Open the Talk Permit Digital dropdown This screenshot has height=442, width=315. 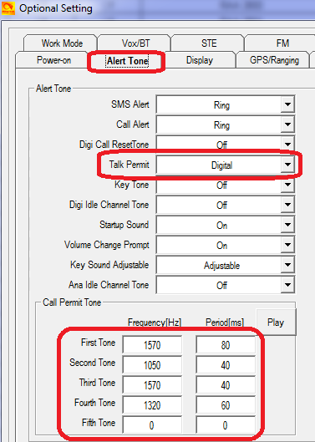(x=226, y=165)
